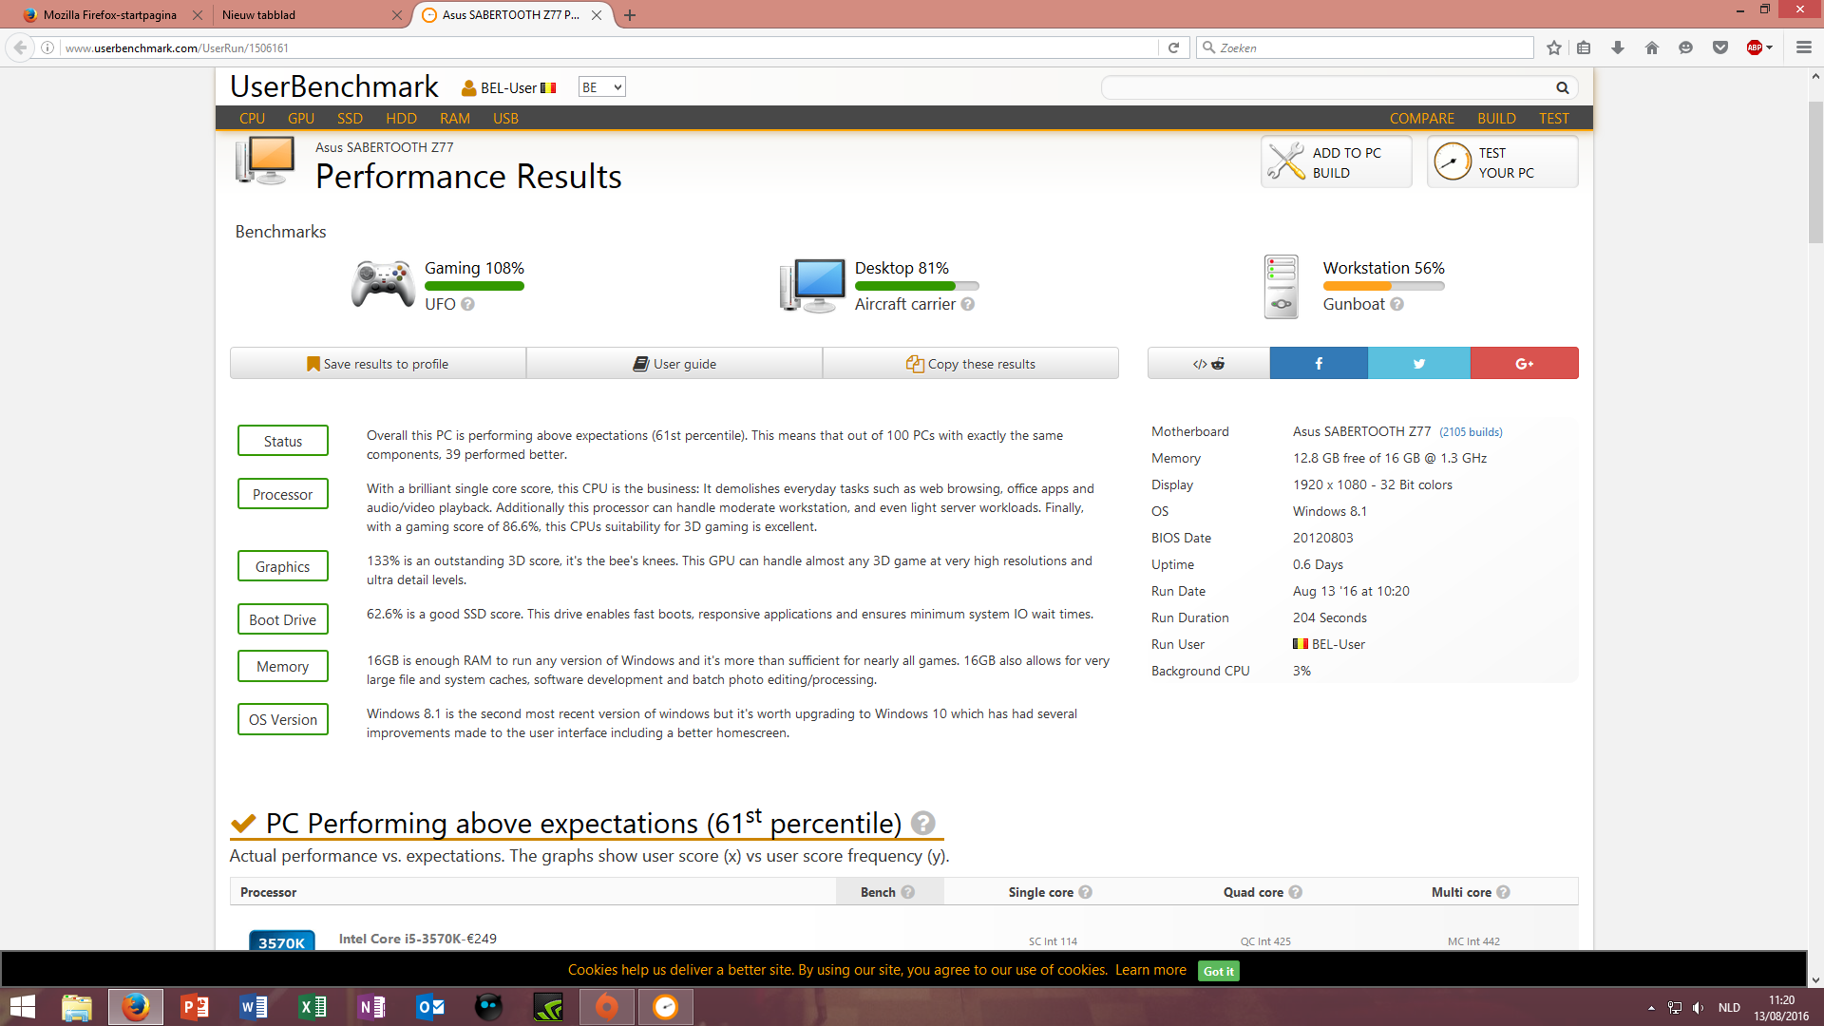This screenshot has height=1026, width=1824.
Task: Open HDD menu in navigation bar
Action: coord(401,118)
